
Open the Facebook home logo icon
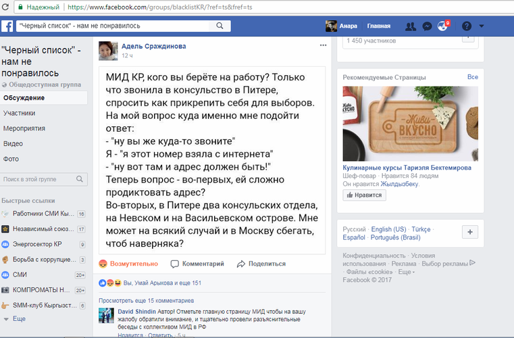(x=7, y=26)
